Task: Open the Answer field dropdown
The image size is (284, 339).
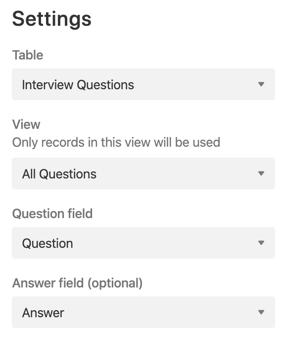Action: [x=143, y=312]
